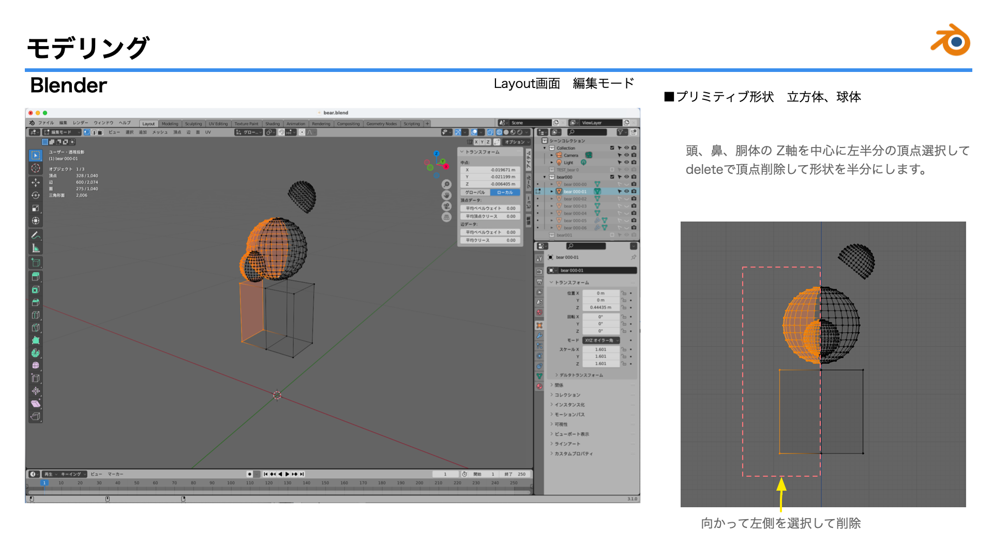Hide the Camera object with eye icon
Screen dimensions: 993x559
tap(626, 155)
